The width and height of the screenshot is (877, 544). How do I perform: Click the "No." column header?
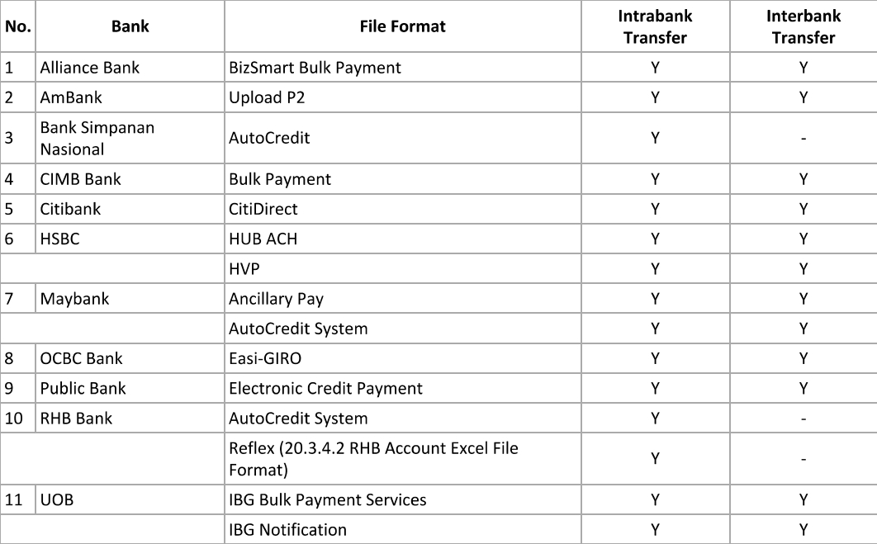pos(17,26)
